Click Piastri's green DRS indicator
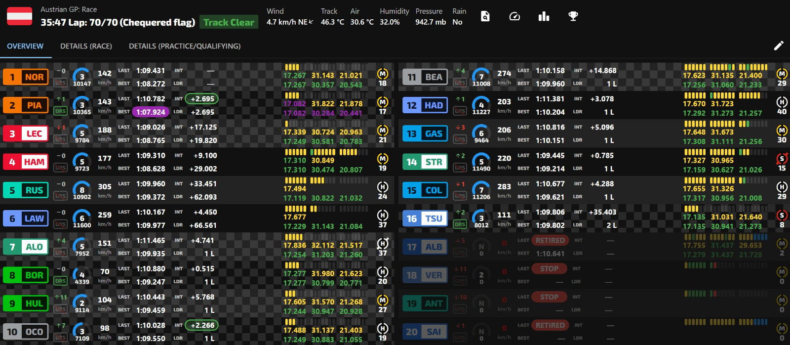The image size is (790, 345). tap(60, 111)
